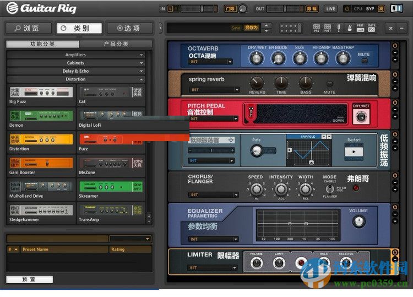Image resolution: width=413 pixels, height=297 pixels.
Task: Click the preset name display field
Action: [199, 28]
